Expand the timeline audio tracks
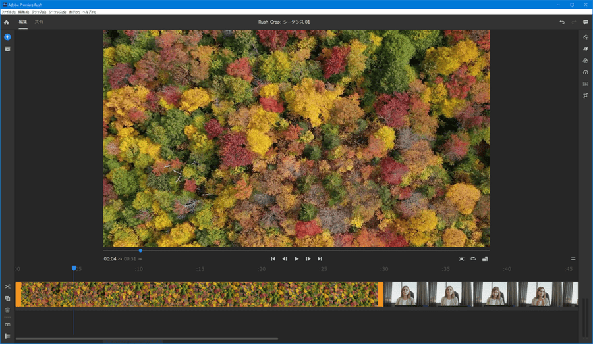The height and width of the screenshot is (344, 593). coord(7,336)
